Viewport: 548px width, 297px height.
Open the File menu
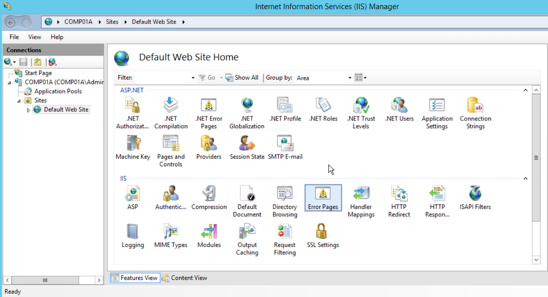[14, 37]
